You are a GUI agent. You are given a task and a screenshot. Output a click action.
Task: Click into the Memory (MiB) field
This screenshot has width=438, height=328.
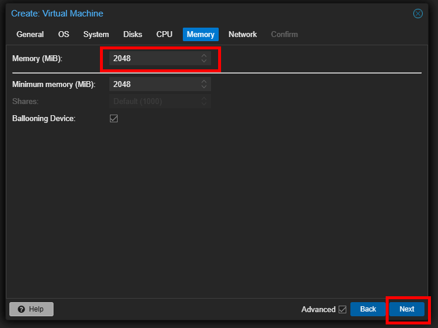coord(155,58)
